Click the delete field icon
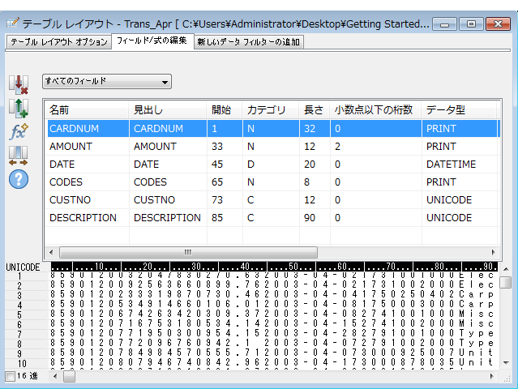This screenshot has width=518, height=389. coord(18,84)
